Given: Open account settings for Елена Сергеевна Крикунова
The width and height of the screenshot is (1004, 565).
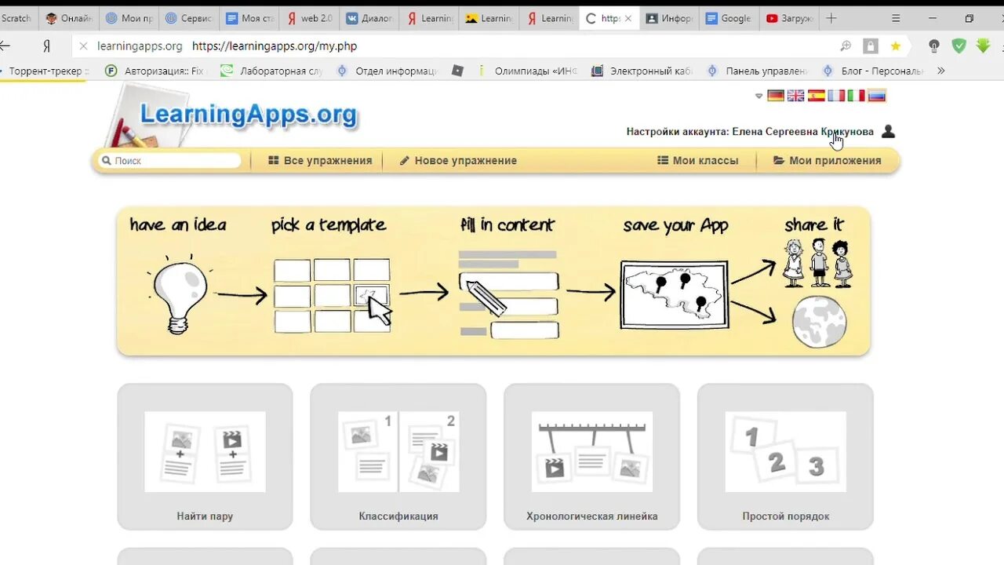Looking at the screenshot, I should pos(750,132).
